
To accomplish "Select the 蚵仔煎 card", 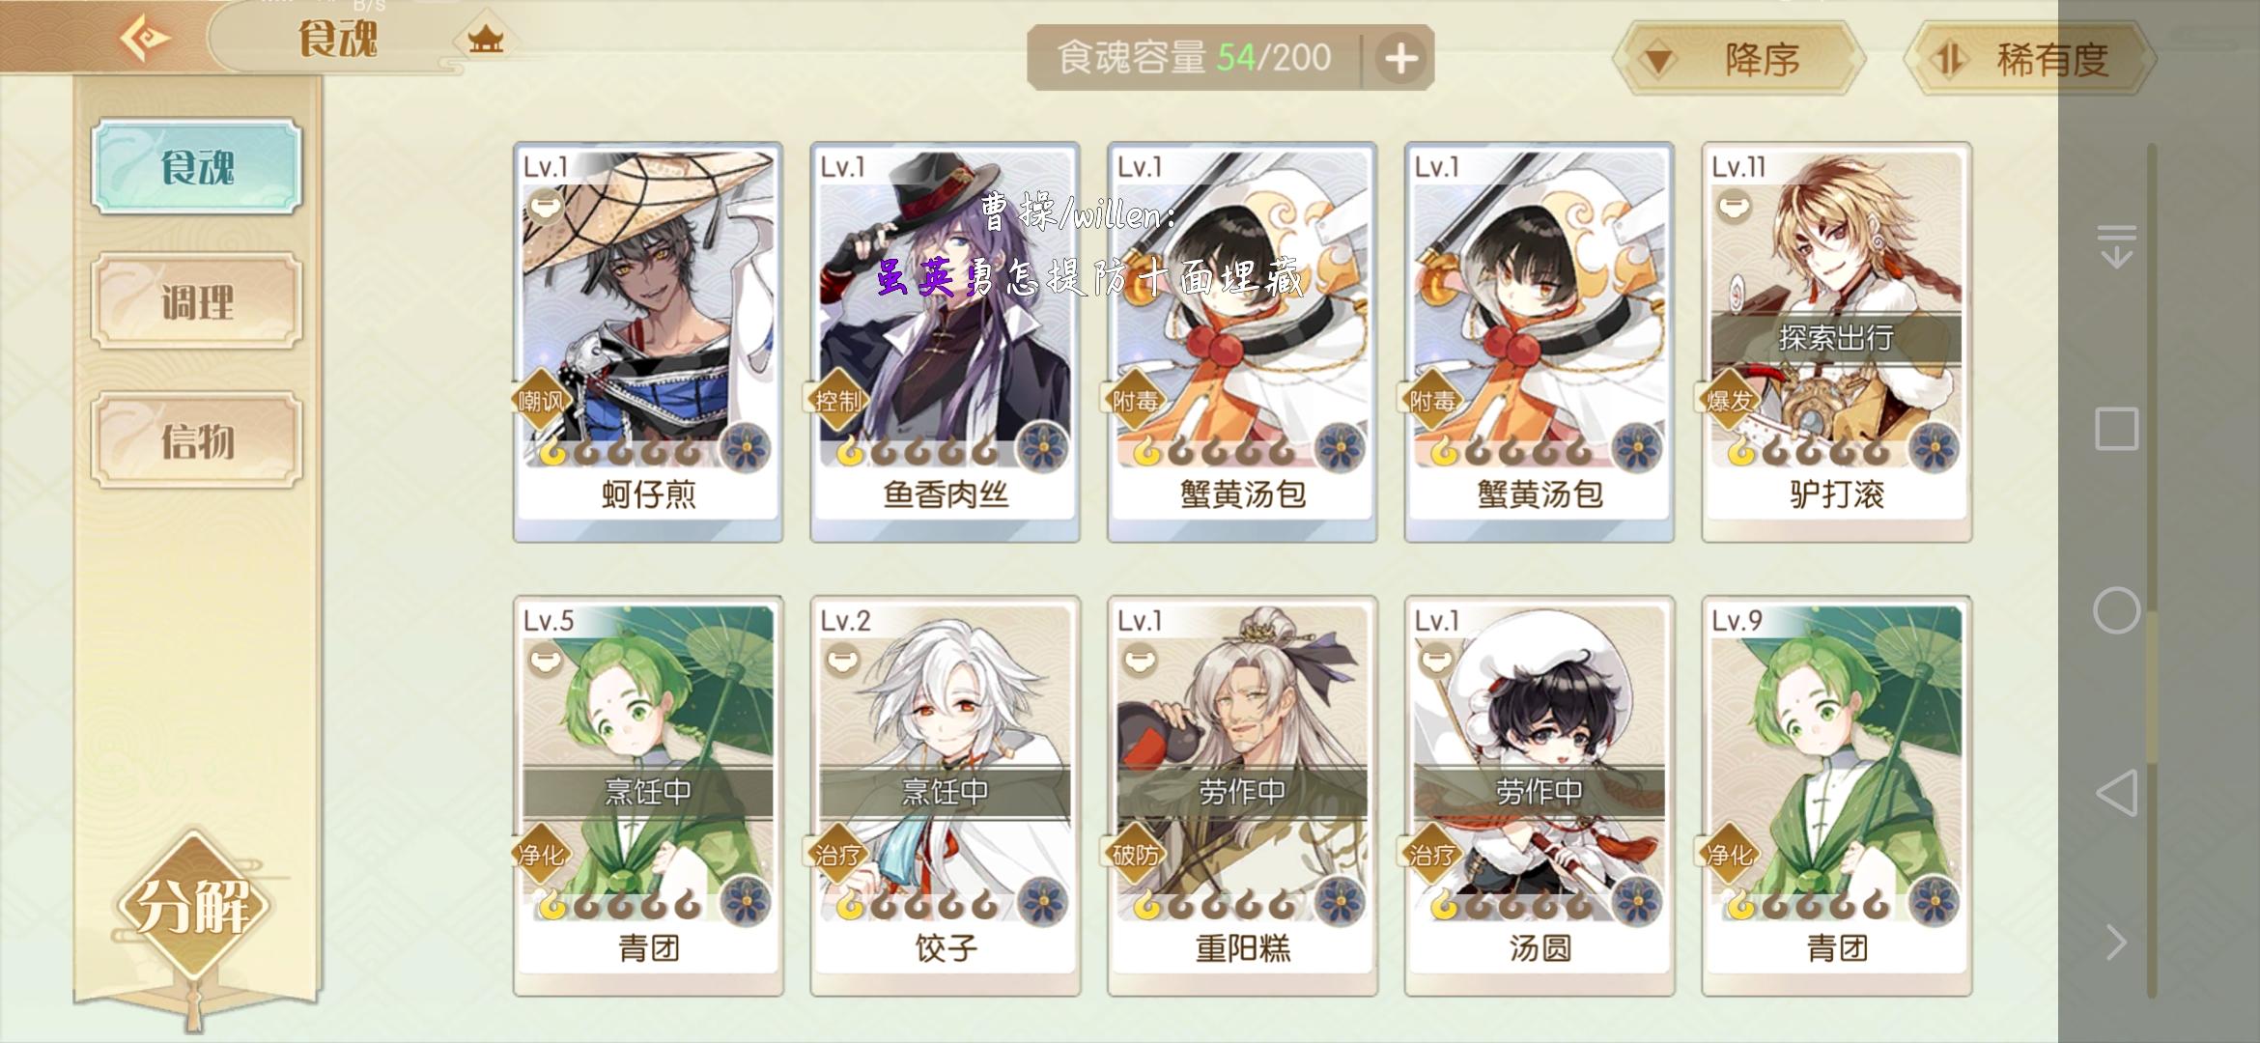I will 648,342.
